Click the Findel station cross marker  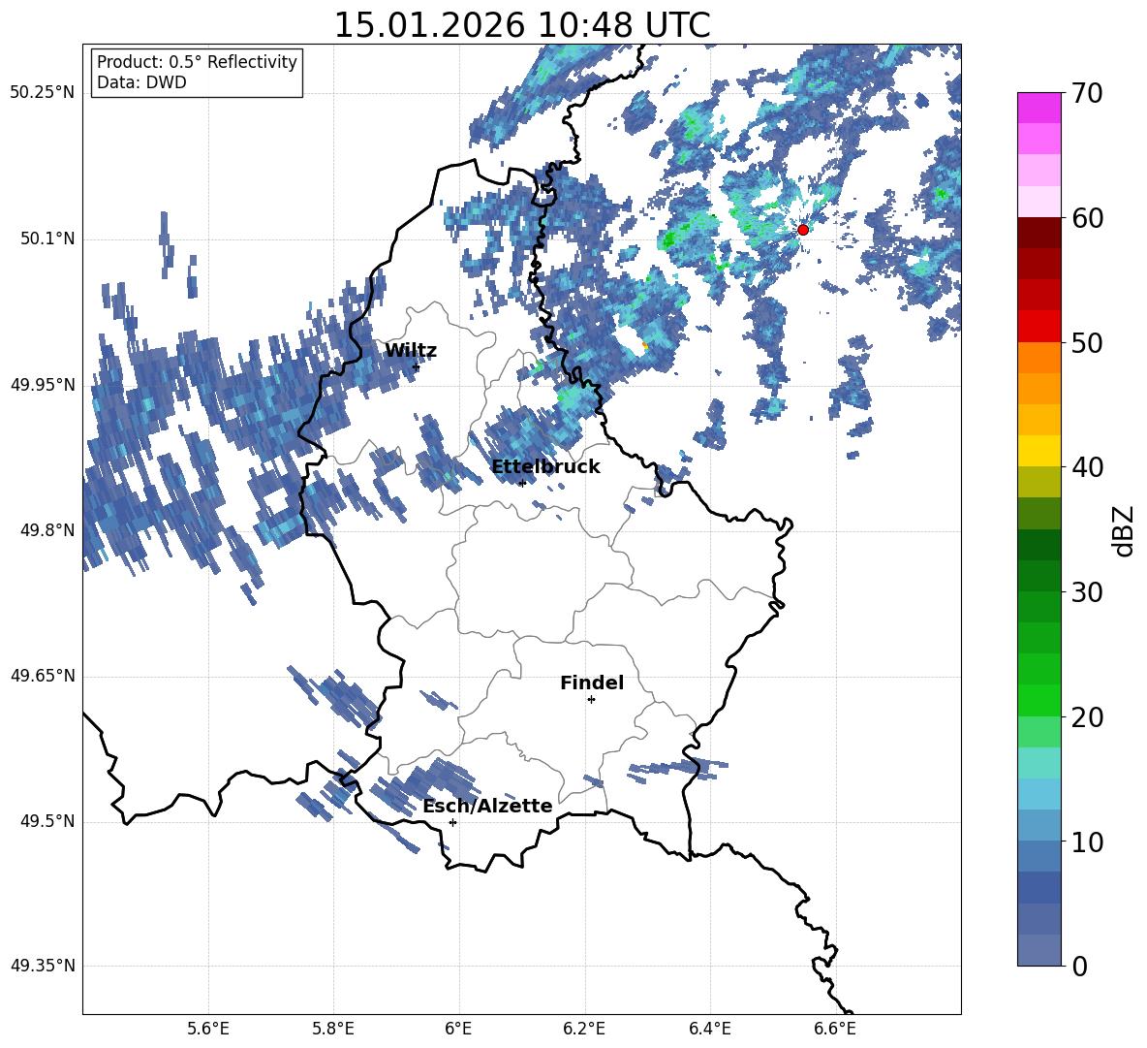591,700
